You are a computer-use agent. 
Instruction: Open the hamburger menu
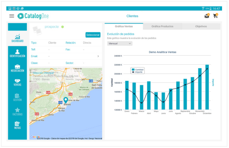(12, 16)
